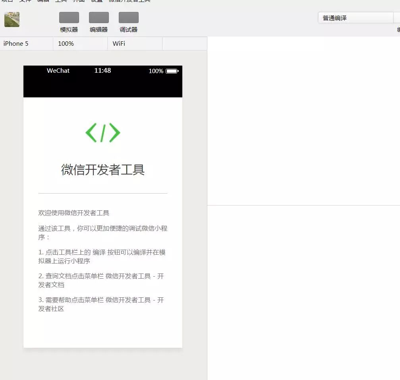Click the battery icon in simulator status bar
400x380 pixels.
click(x=172, y=71)
